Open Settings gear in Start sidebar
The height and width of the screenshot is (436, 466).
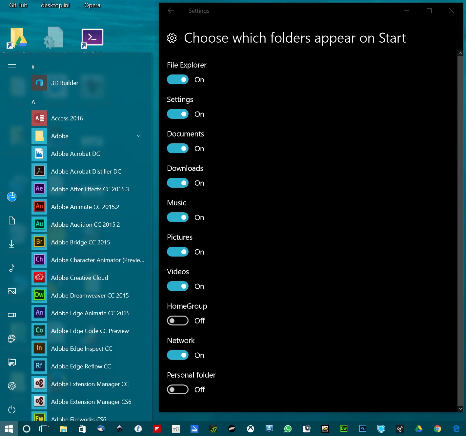(12, 386)
